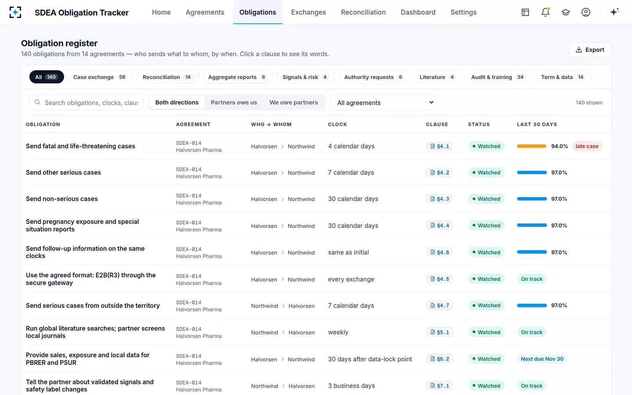Viewport: 632px width, 395px height.
Task: Open clause §4.4 document chip
Action: click(x=440, y=226)
